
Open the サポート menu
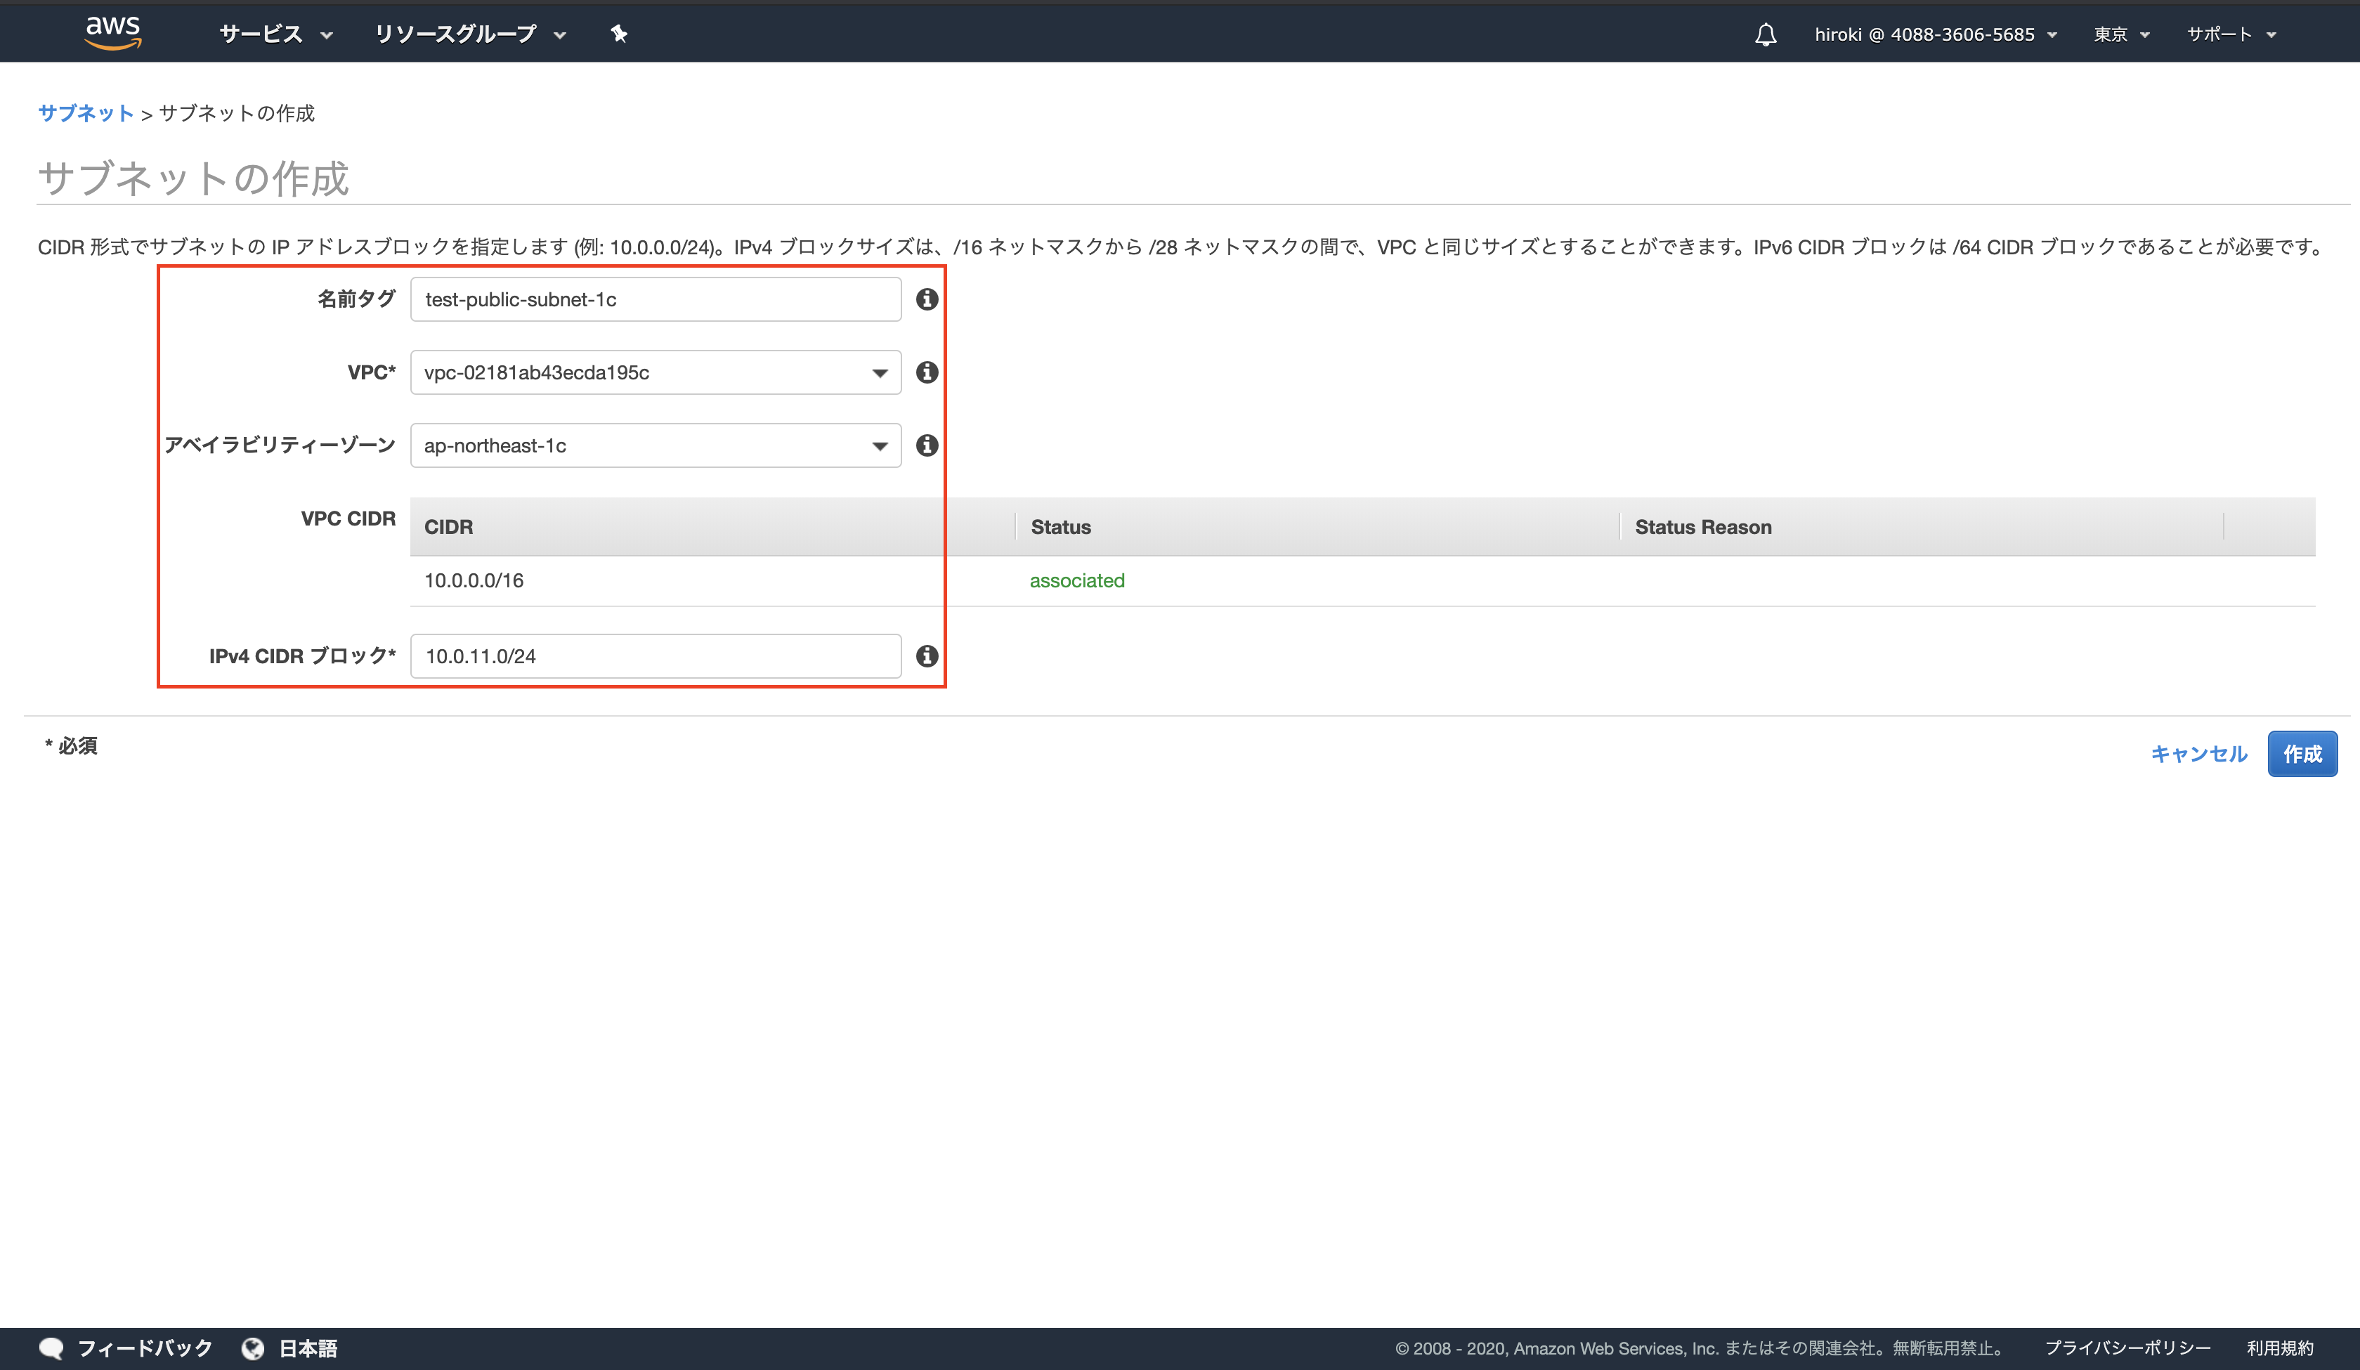coord(2230,34)
